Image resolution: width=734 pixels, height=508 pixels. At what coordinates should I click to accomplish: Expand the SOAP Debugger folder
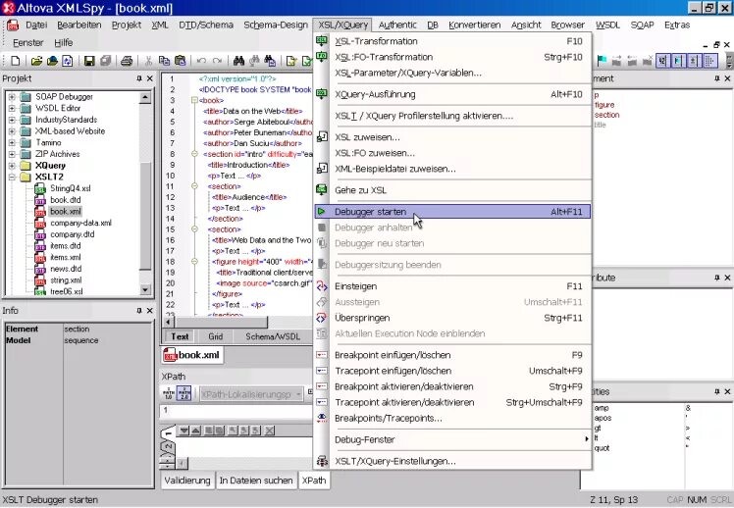pyautogui.click(x=12, y=97)
